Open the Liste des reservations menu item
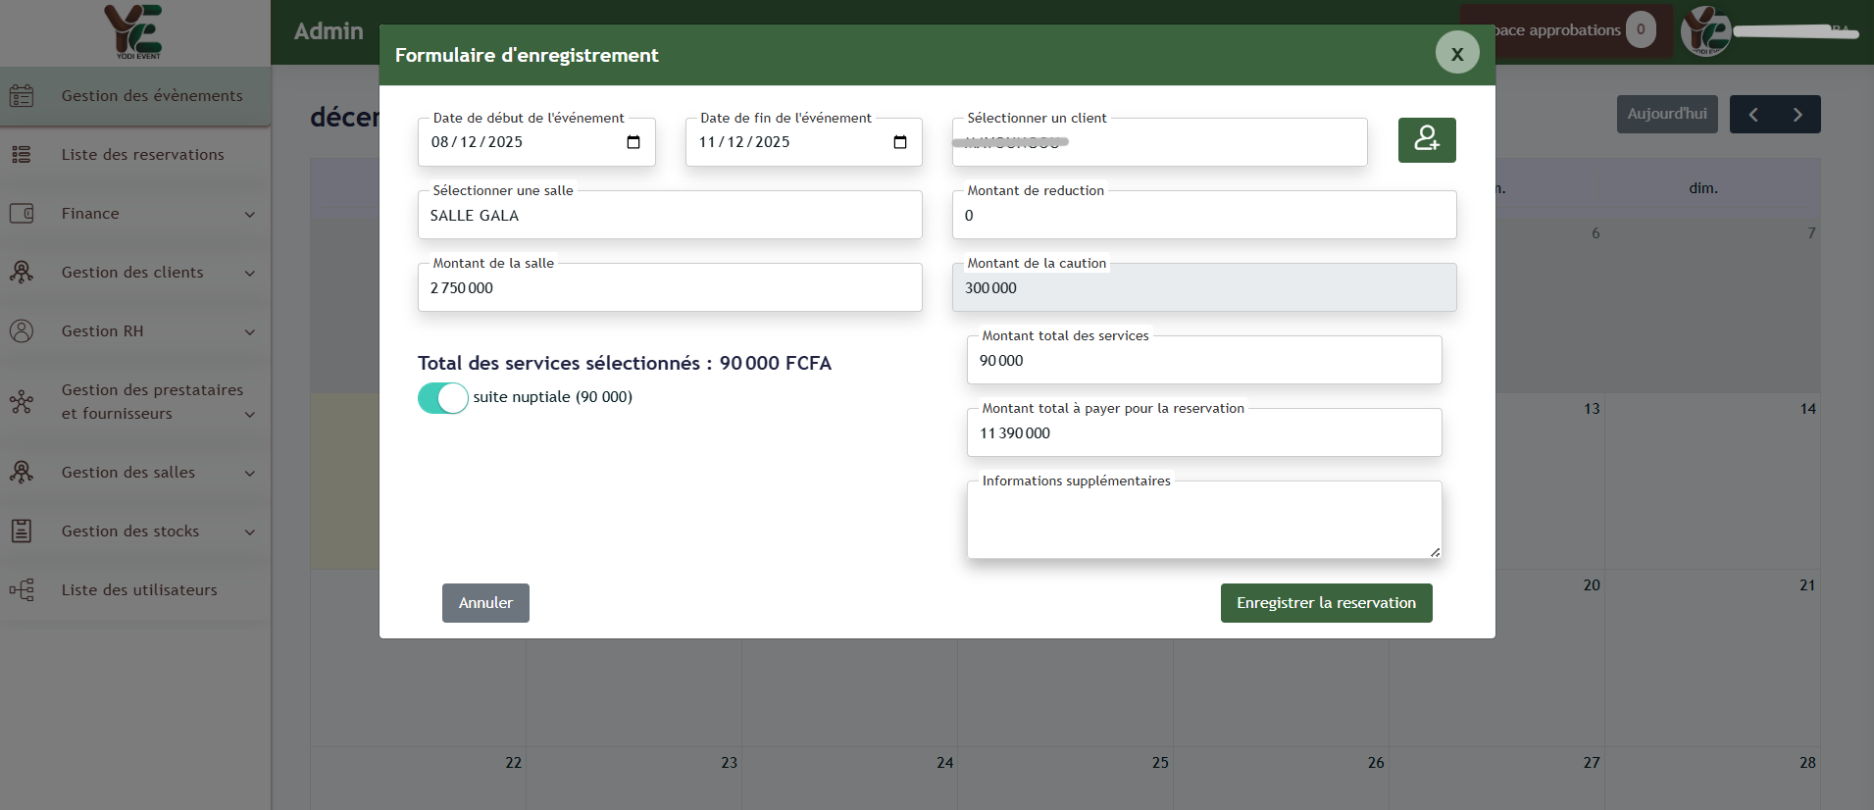The image size is (1874, 810). (x=143, y=155)
